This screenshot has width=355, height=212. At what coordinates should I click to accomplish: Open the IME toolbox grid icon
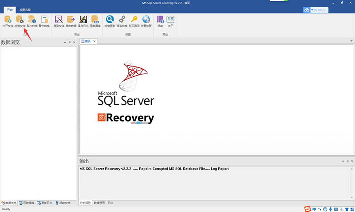pos(352,209)
